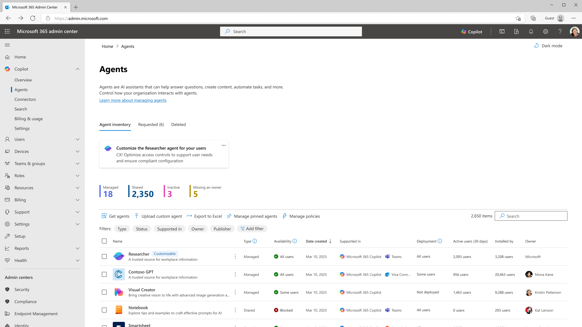582x327 pixels.
Task: Click the agent list Search field
Action: [x=531, y=216]
